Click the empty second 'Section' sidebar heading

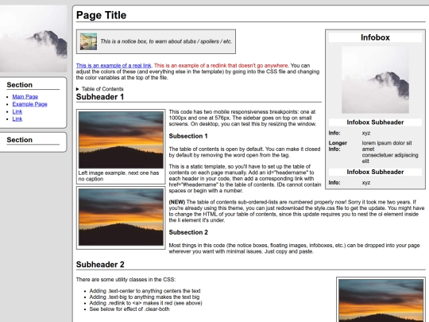coord(19,140)
